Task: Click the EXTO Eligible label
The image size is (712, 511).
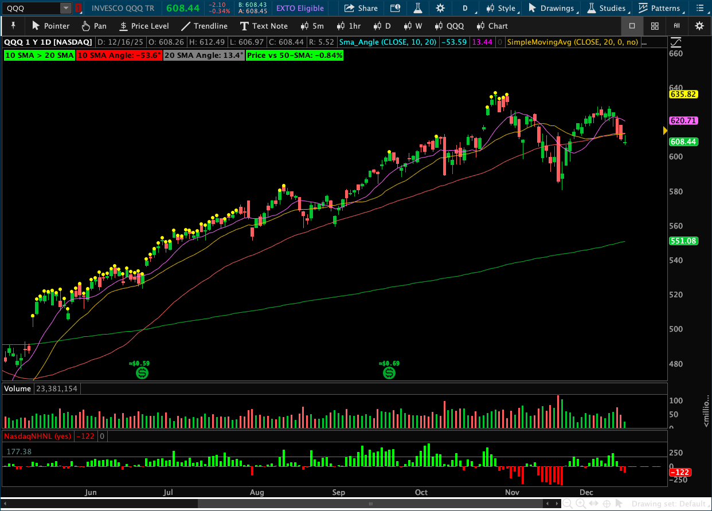Action: point(300,8)
